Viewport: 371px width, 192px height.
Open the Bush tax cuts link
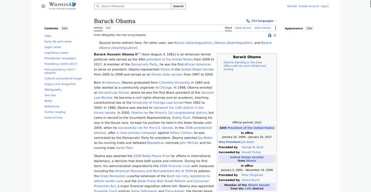[178, 176]
